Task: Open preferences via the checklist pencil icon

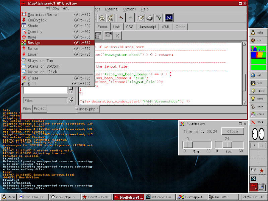Action: (x=141, y=18)
